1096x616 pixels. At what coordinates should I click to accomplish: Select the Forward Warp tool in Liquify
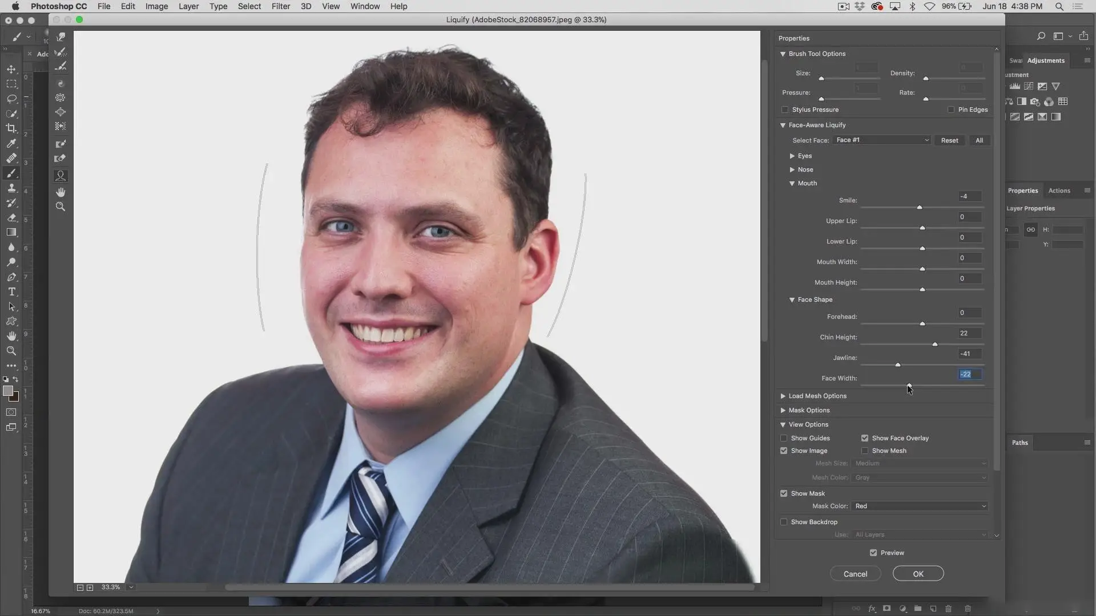point(61,37)
